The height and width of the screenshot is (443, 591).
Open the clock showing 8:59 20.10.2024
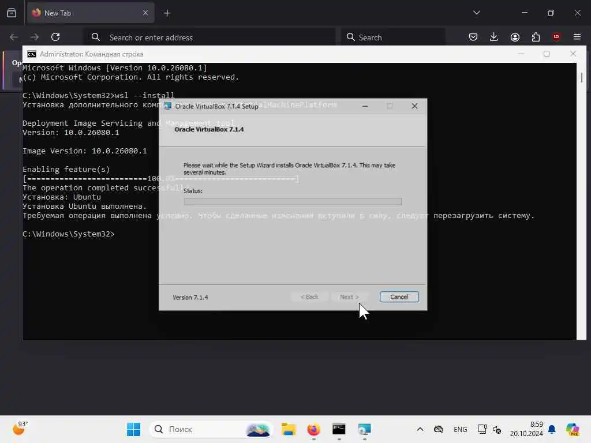pyautogui.click(x=526, y=429)
